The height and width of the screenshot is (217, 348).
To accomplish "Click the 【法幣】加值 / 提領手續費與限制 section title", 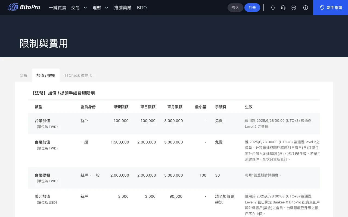I will point(63,93).
